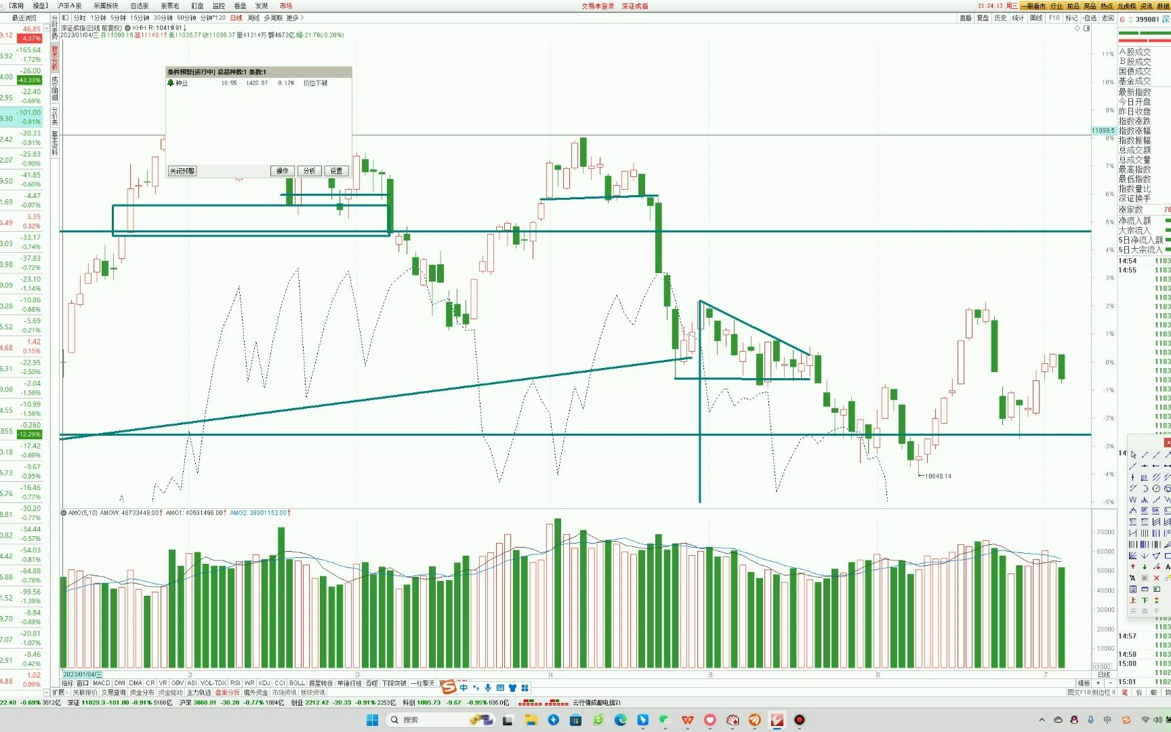Open the WPS Office taskbar icon
Viewport: 1171px width, 732px height.
point(688,720)
